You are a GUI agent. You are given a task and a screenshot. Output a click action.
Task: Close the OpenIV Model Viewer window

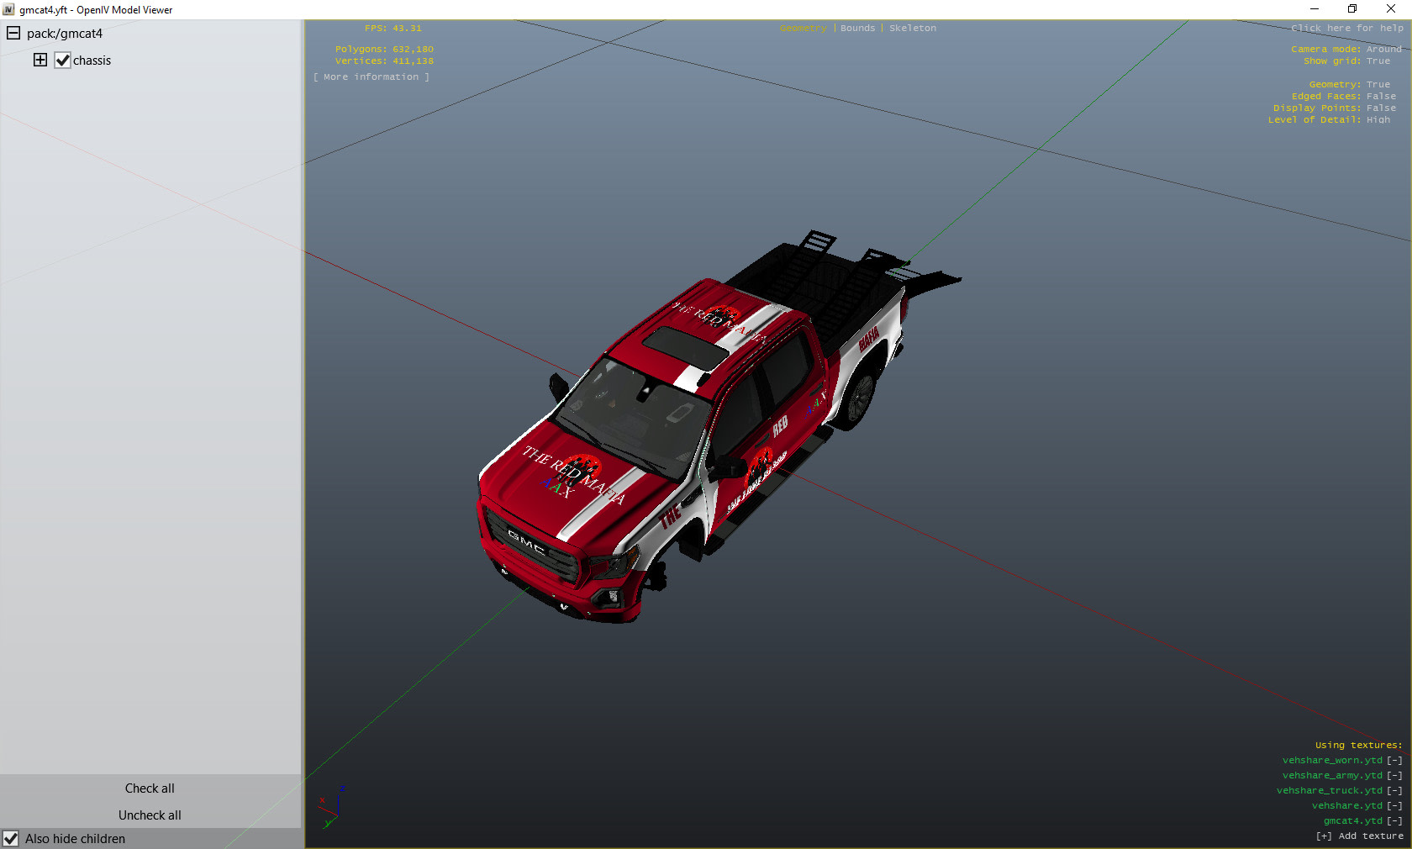[x=1391, y=9]
